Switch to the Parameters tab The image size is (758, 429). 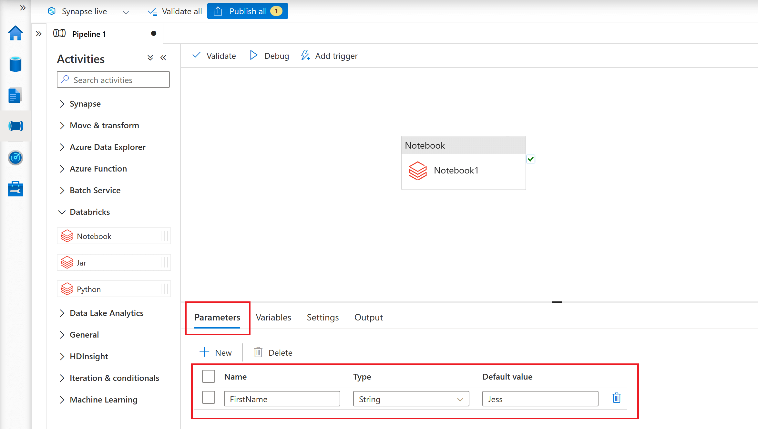[x=217, y=318]
